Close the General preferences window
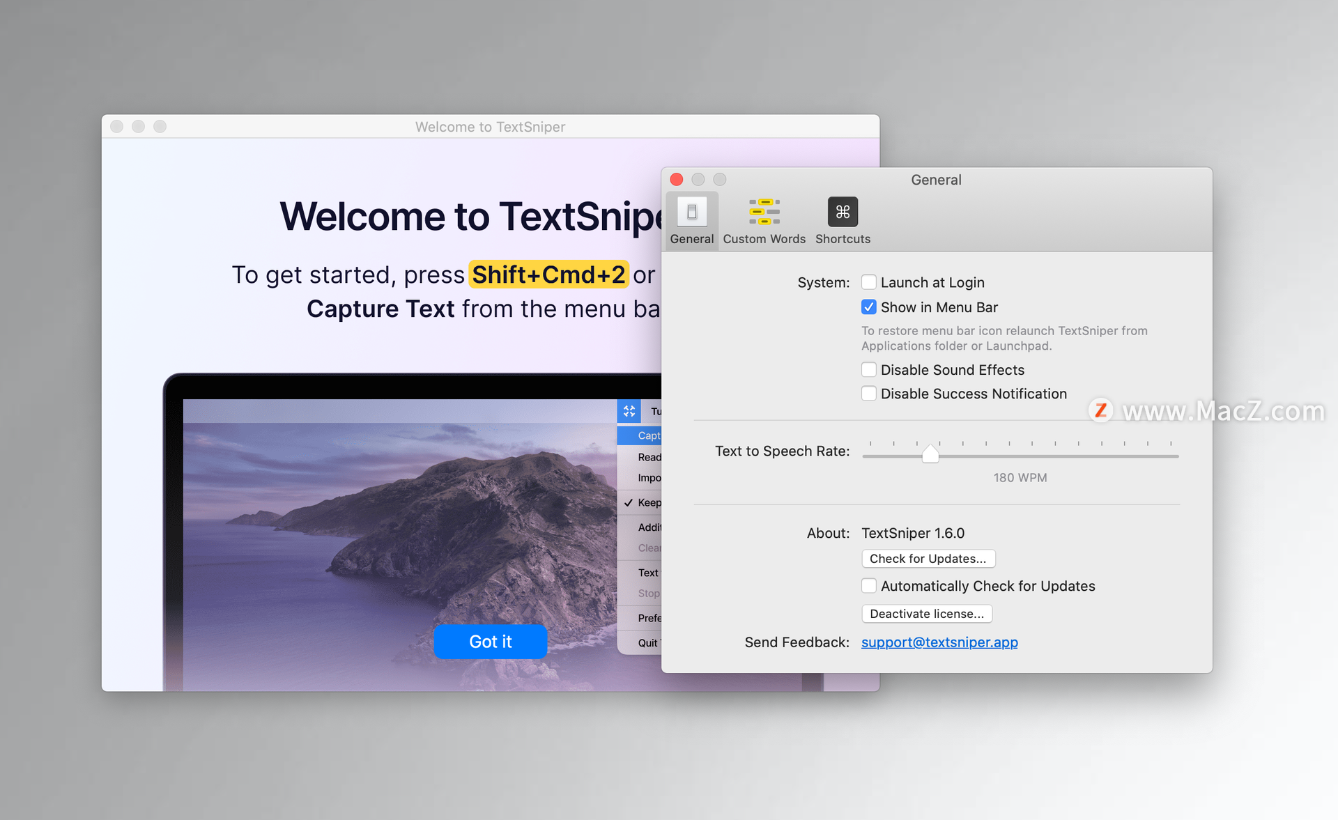This screenshot has width=1338, height=820. [676, 180]
